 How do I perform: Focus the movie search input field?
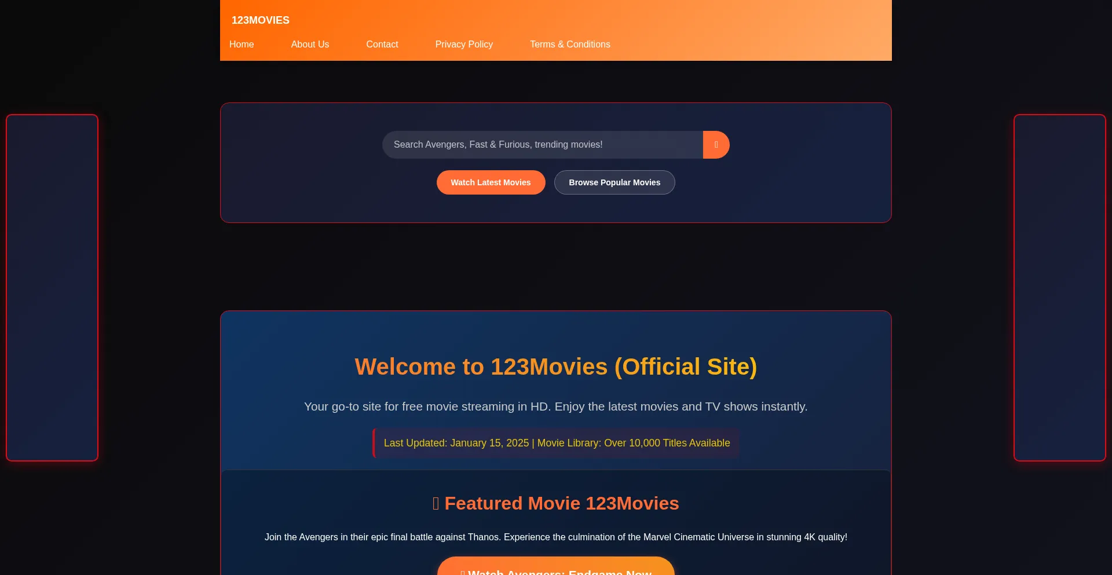click(542, 145)
